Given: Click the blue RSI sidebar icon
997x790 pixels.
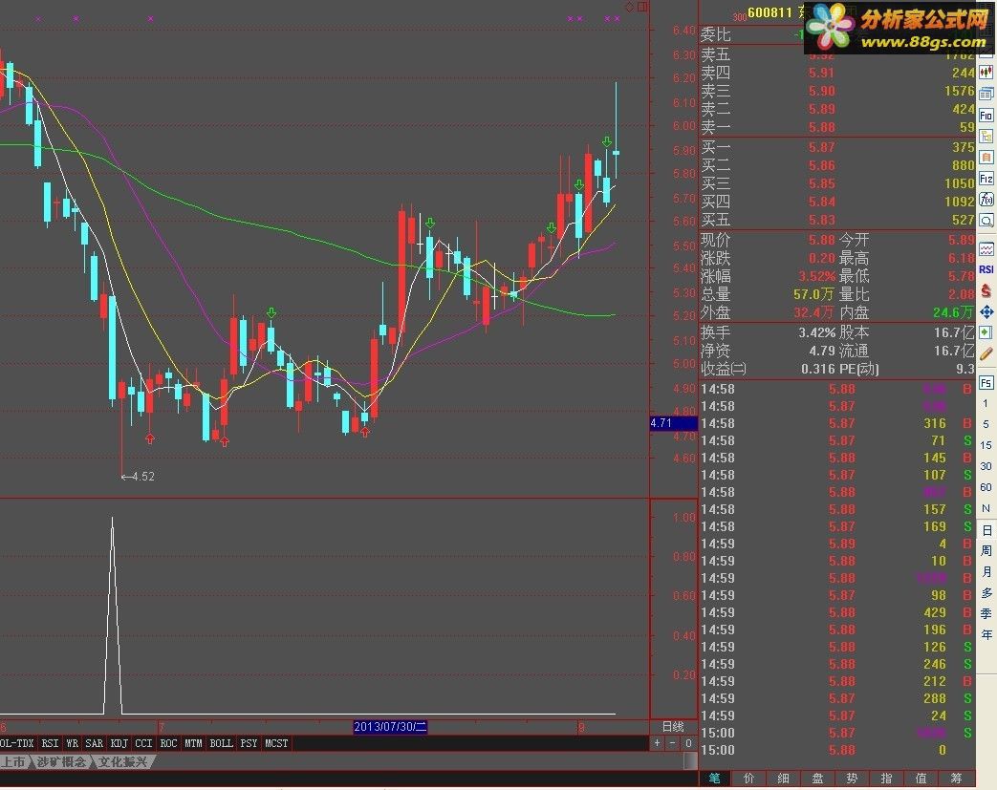Looking at the screenshot, I should click(986, 269).
